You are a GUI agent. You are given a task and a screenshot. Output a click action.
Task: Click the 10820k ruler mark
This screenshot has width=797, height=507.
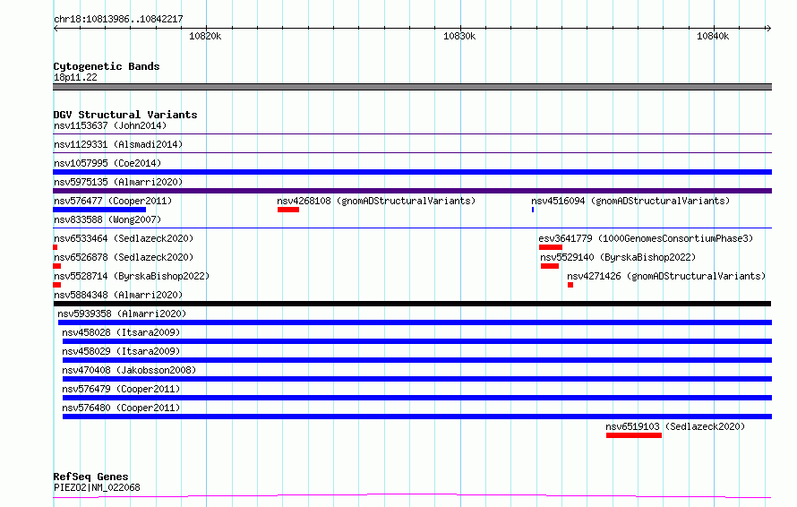(x=205, y=36)
